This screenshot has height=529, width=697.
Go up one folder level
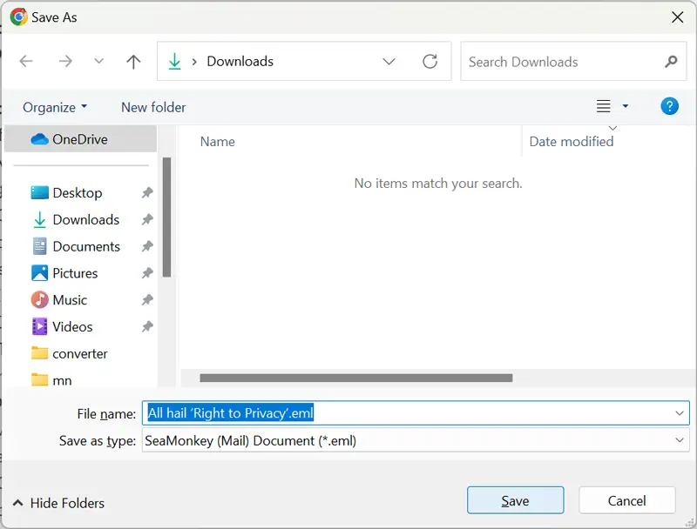(133, 62)
